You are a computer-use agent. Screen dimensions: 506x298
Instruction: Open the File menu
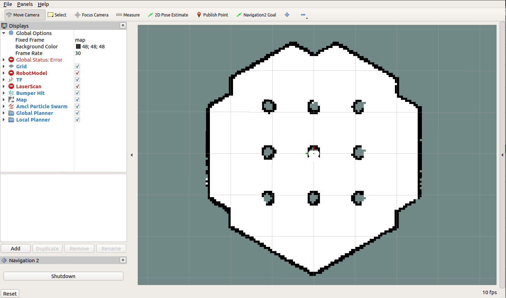(x=8, y=4)
